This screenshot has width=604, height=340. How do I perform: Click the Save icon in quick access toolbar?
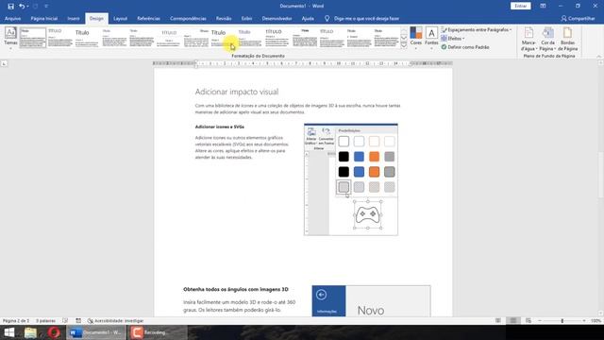click(x=10, y=7)
